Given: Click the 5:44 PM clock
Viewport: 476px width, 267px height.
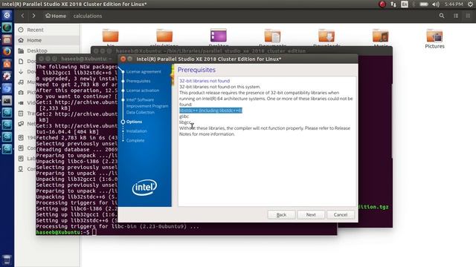Looking at the screenshot, I should click(x=454, y=4).
